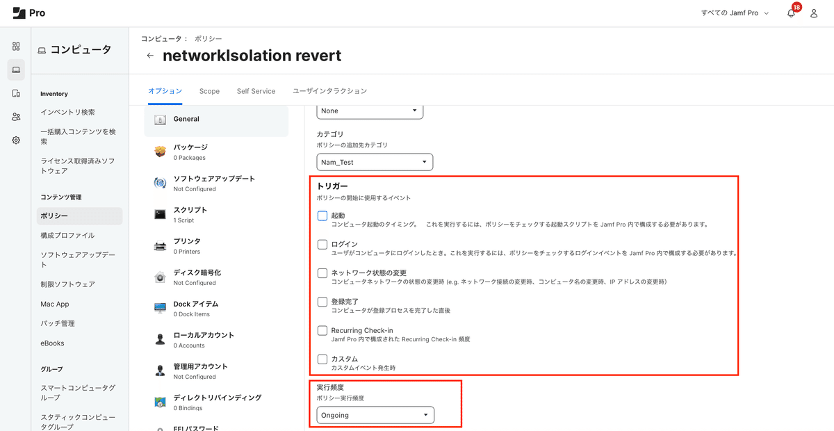Enable the Recurring Check-in checkbox
834x431 pixels.
click(x=322, y=330)
